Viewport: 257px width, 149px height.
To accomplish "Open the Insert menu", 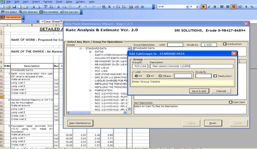I will pos(36,2).
